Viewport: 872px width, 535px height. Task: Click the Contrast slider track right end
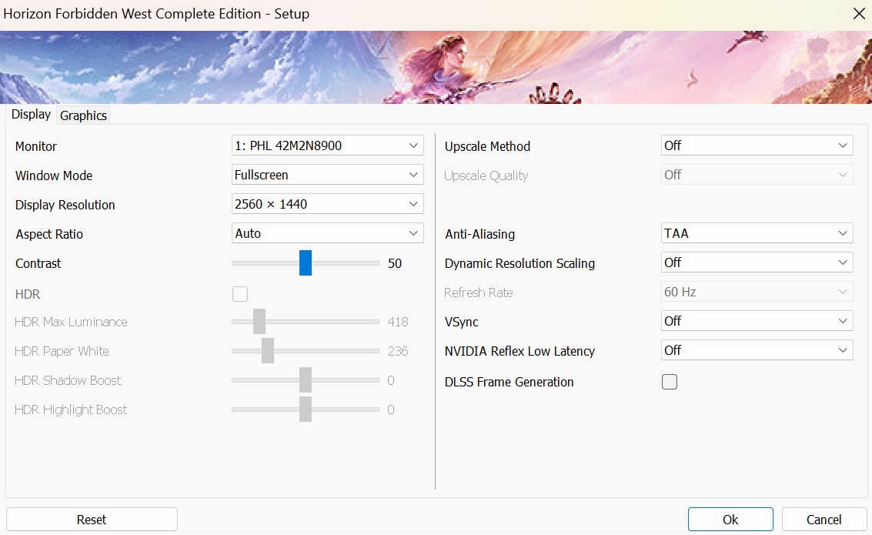click(376, 263)
